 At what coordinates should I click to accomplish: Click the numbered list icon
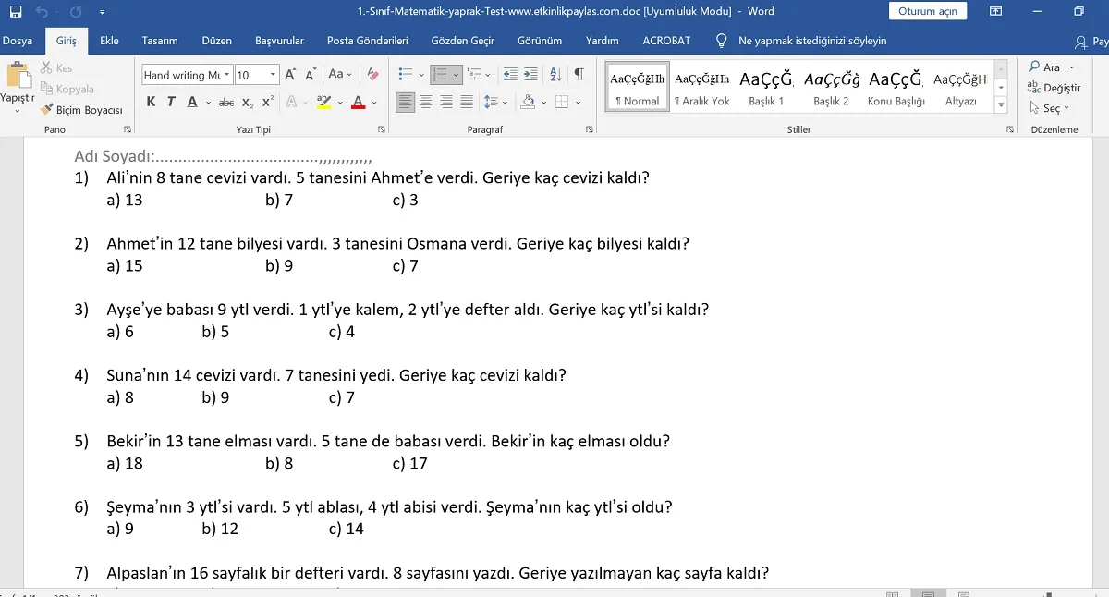pos(441,75)
